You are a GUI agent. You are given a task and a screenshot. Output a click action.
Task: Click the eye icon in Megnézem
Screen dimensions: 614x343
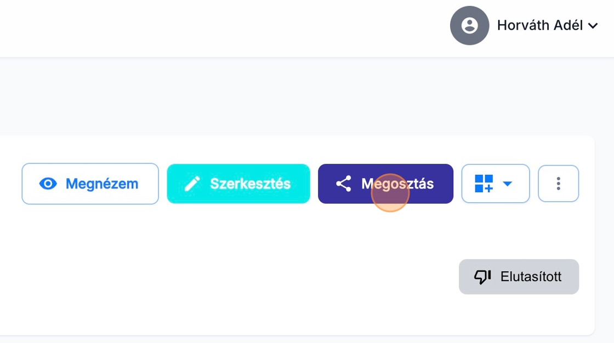click(x=48, y=184)
